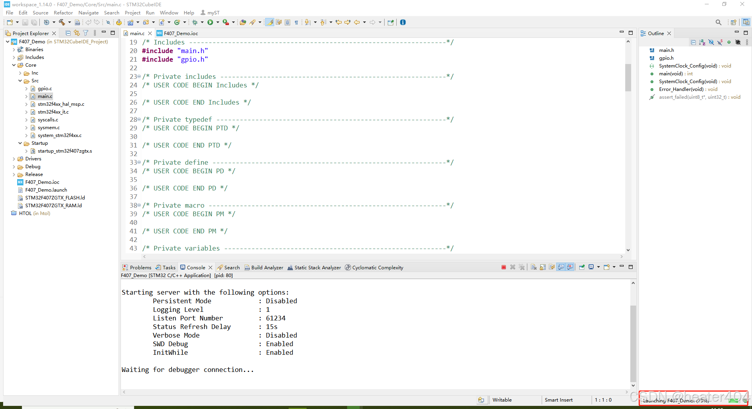Collapse all in Project Explorer

tap(68, 33)
